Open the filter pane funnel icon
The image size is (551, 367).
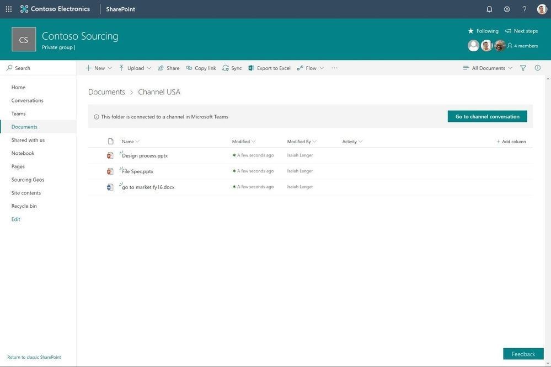pos(523,68)
